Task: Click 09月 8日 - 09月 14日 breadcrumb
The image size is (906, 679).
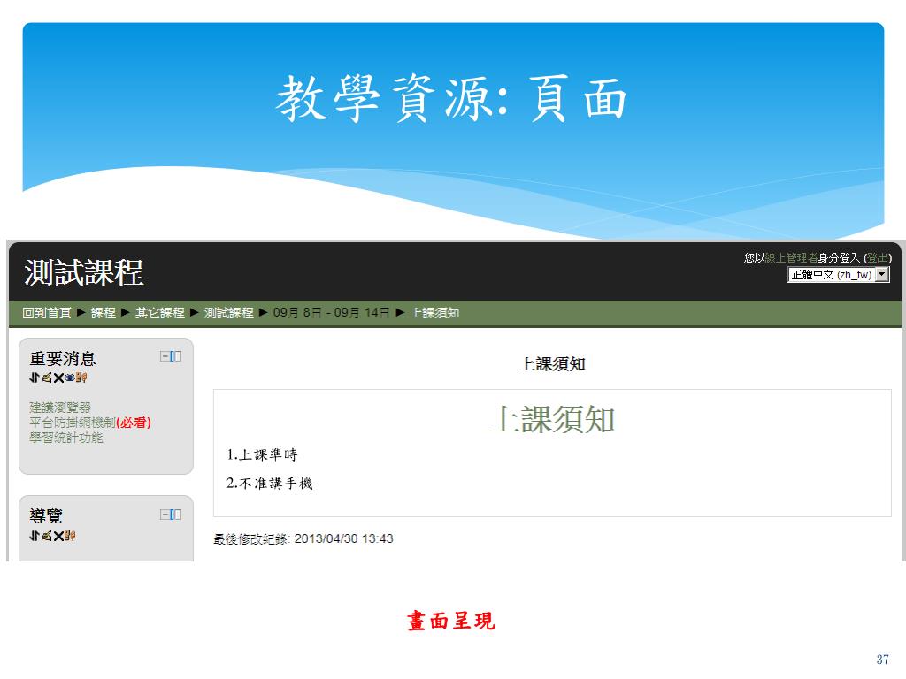Action: tap(331, 313)
